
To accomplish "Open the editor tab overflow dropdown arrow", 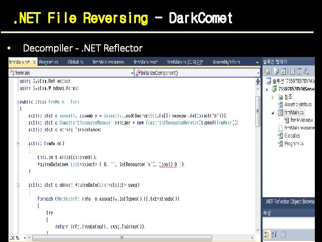I will 257,62.
